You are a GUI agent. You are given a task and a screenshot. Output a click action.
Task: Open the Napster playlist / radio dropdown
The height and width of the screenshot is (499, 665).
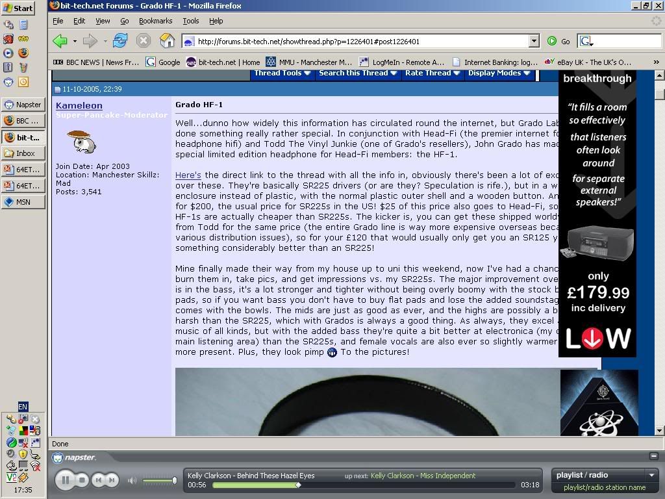(x=605, y=475)
